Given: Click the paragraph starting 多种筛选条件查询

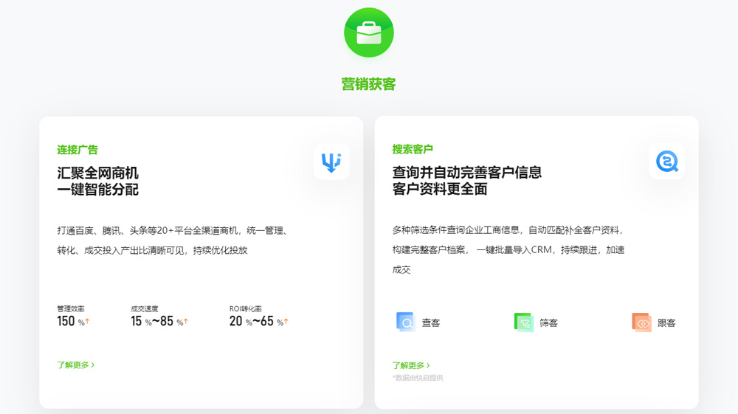Looking at the screenshot, I should tap(509, 249).
